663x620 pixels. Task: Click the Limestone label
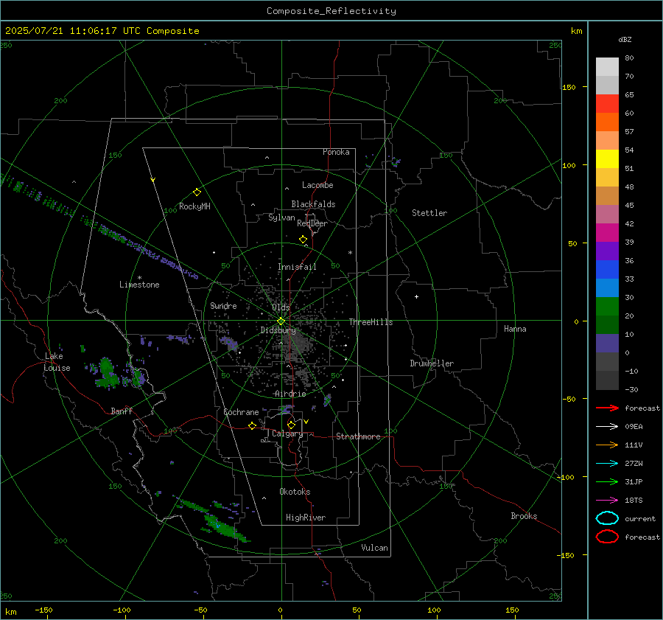click(139, 285)
